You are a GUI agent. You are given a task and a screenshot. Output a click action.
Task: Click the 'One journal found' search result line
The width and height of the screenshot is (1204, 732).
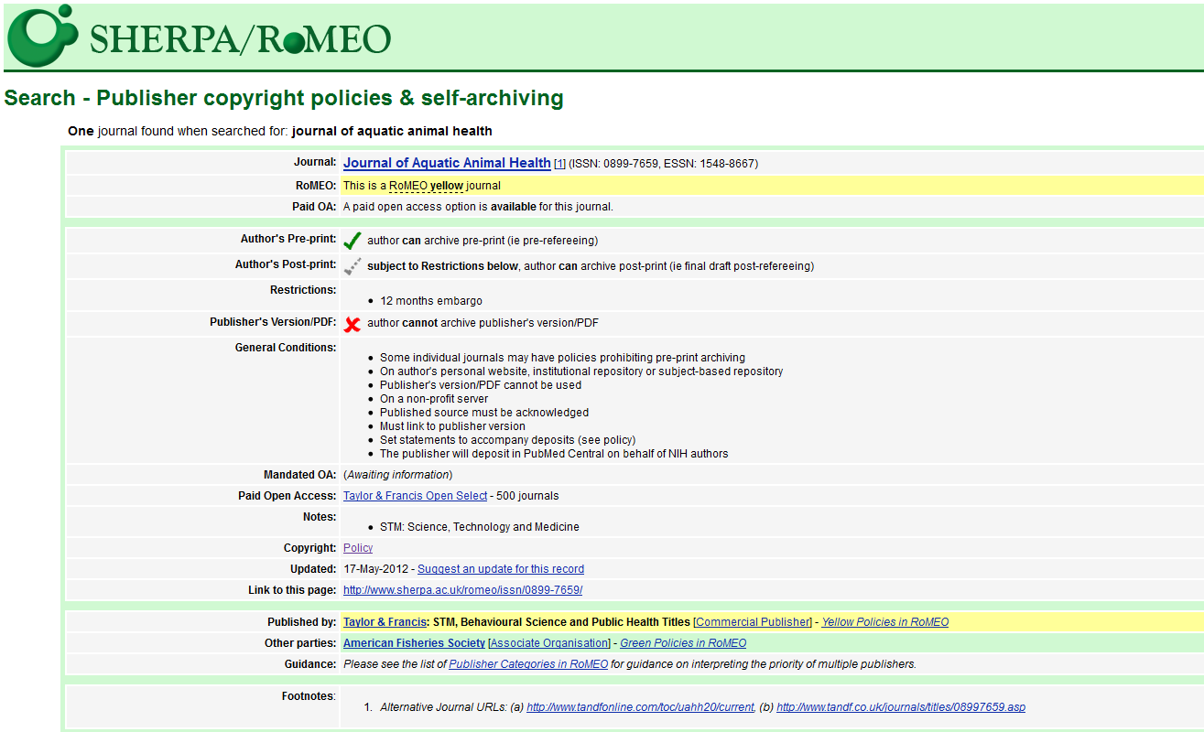click(280, 131)
